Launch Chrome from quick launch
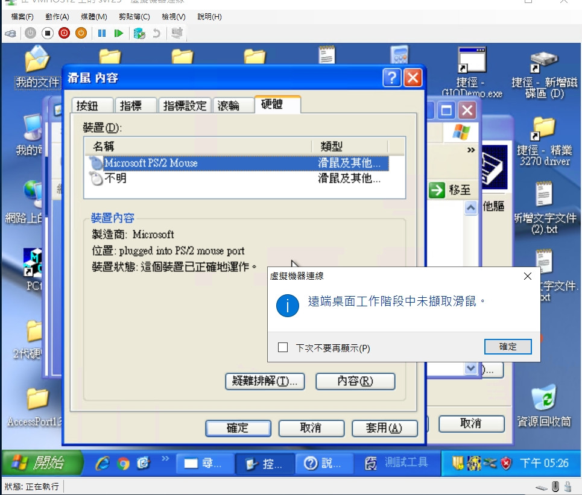The image size is (582, 495). [x=123, y=463]
